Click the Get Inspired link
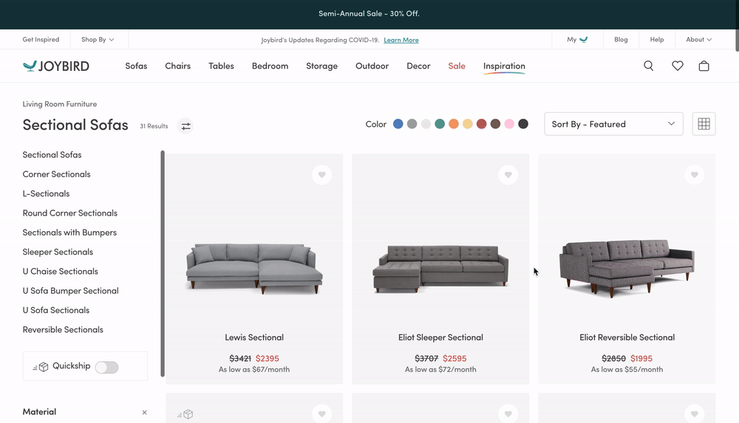This screenshot has width=739, height=423. [x=41, y=40]
